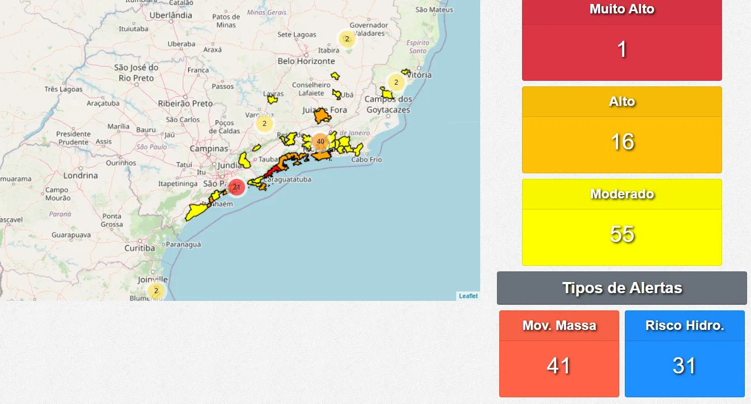This screenshot has height=404, width=751.
Task: Click the Presidente Prudente map label
Action: 73,138
